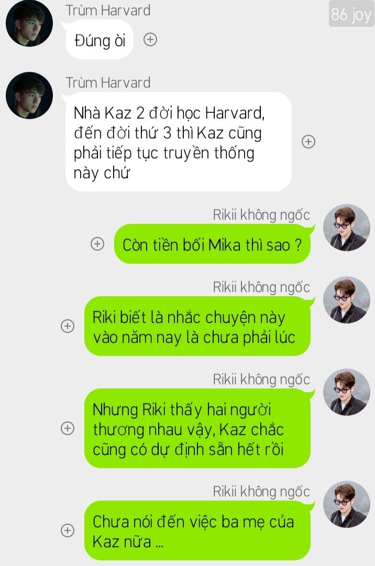Open Rikii avatar beside Mika question
Image resolution: width=375 pixels, height=566 pixels.
coord(347,228)
